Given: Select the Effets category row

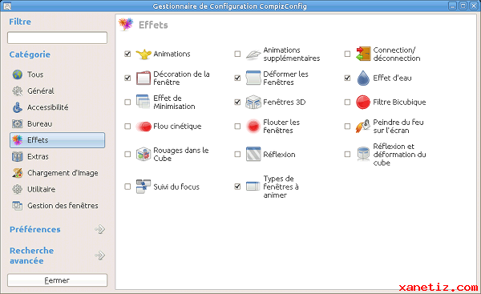Looking at the screenshot, I should [58, 140].
